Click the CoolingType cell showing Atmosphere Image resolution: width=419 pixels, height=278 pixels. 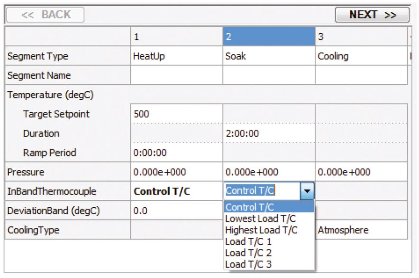pyautogui.click(x=361, y=231)
